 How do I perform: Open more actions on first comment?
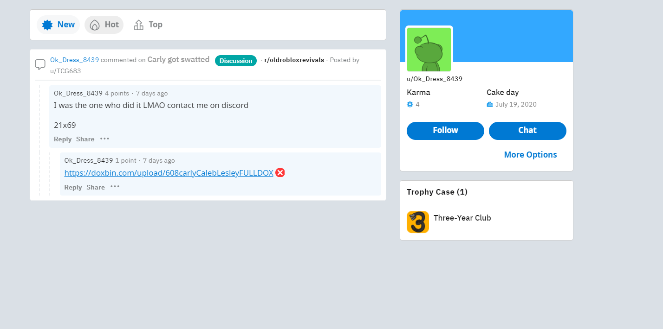[x=104, y=139]
